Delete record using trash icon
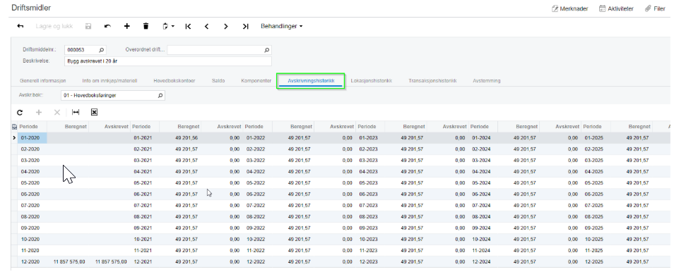674x274 pixels. point(146,26)
